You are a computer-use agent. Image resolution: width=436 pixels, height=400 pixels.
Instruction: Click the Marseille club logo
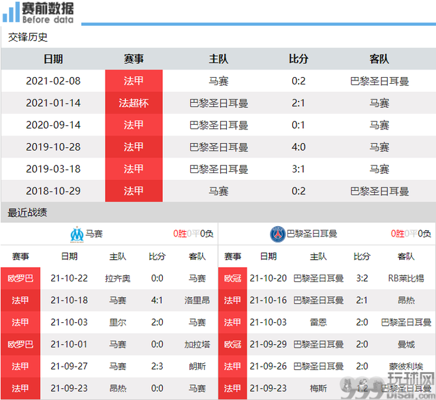(77, 234)
